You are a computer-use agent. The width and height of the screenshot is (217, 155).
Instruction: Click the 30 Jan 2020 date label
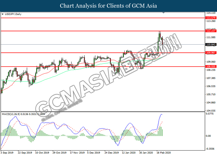[146, 153]
